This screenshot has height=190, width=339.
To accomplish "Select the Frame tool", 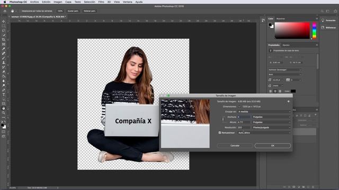I will [4, 44].
